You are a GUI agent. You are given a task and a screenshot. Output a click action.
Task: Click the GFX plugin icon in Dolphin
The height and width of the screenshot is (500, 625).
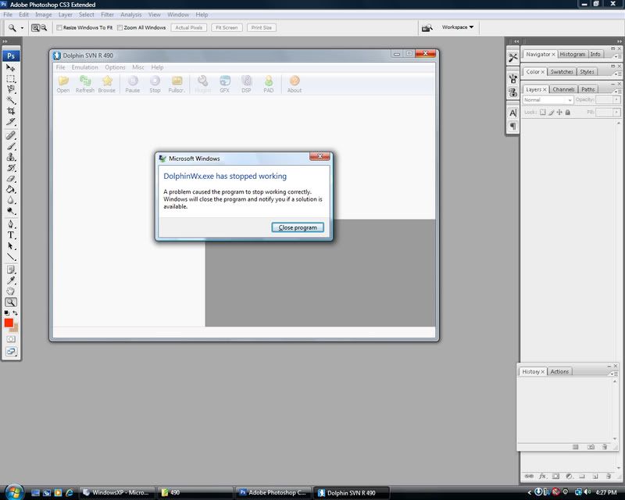pos(224,84)
